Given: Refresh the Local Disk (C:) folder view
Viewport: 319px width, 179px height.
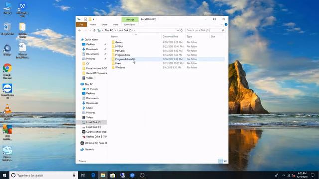Looking at the screenshot, I should pyautogui.click(x=181, y=30).
